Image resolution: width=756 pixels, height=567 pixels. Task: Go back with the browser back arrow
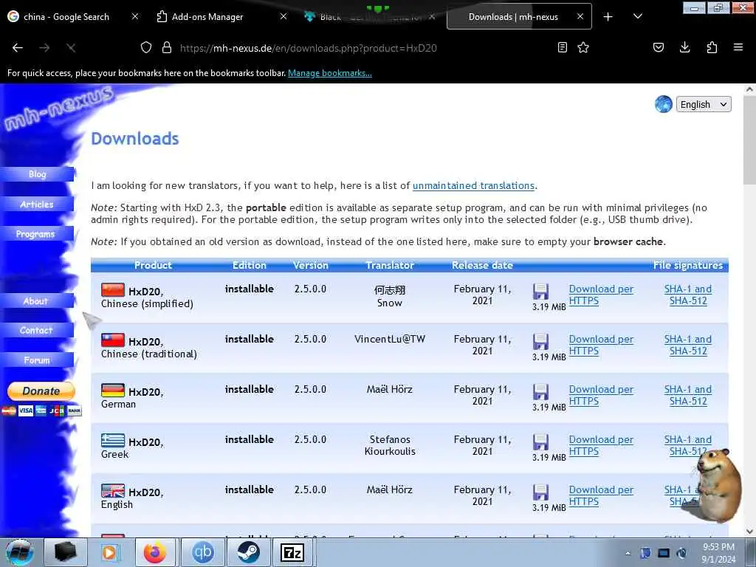pos(18,48)
